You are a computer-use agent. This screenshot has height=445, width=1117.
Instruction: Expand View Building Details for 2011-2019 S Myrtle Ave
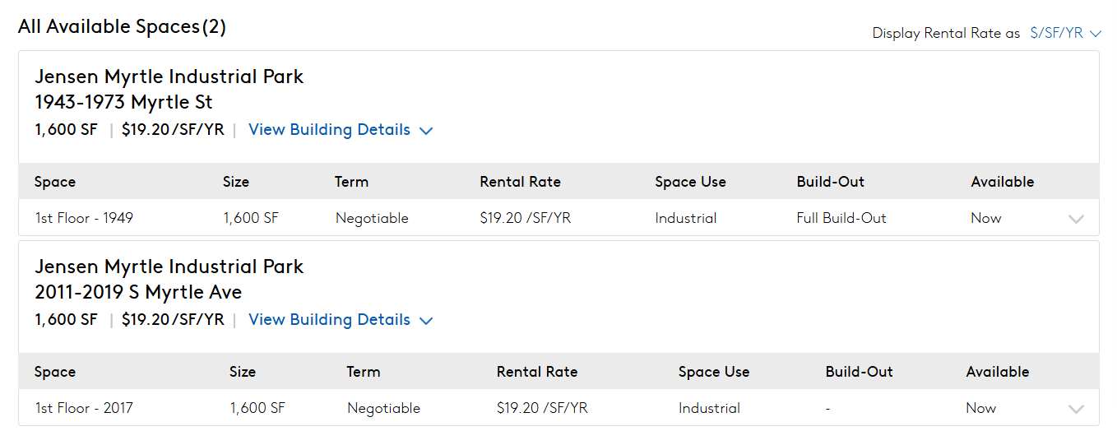coord(341,320)
